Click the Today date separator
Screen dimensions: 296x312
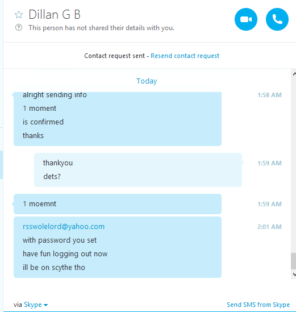tap(147, 81)
